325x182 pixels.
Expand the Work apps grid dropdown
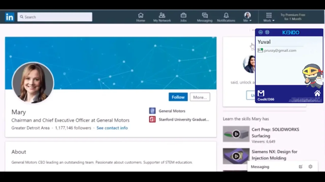[x=269, y=17]
